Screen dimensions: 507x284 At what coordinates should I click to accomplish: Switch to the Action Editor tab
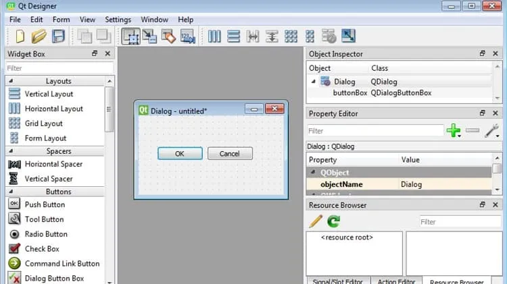pos(396,281)
